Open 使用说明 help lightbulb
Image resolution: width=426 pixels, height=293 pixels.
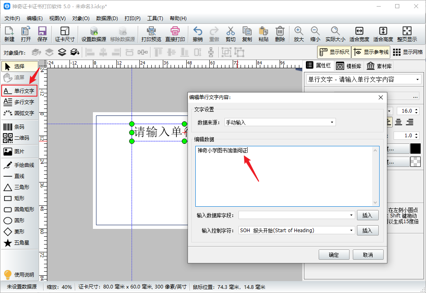[19, 275]
